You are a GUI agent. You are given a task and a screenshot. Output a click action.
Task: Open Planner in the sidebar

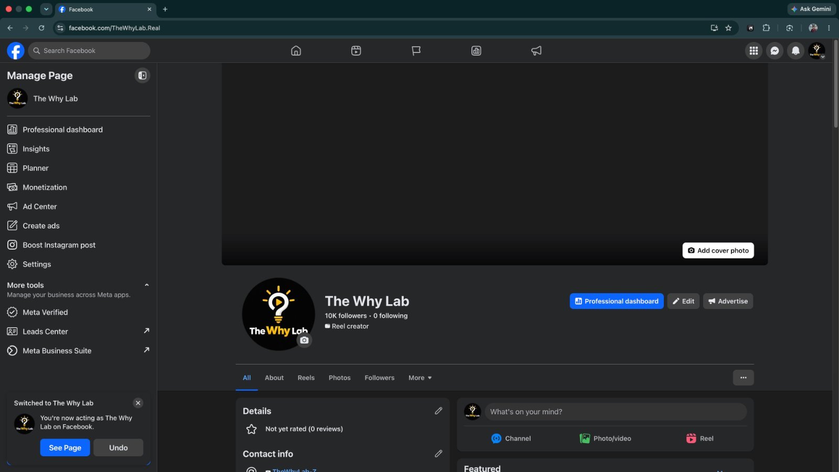tap(79, 168)
